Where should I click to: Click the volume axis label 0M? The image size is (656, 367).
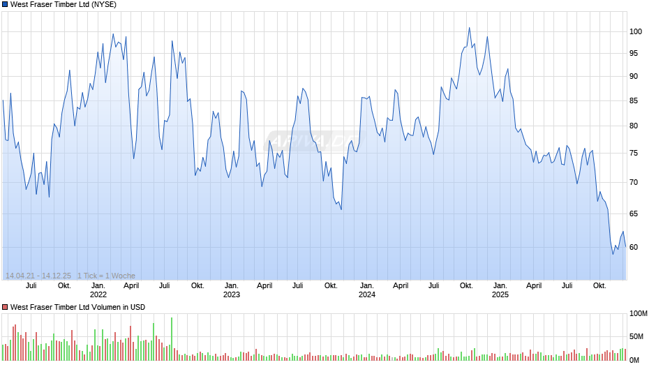click(x=634, y=360)
